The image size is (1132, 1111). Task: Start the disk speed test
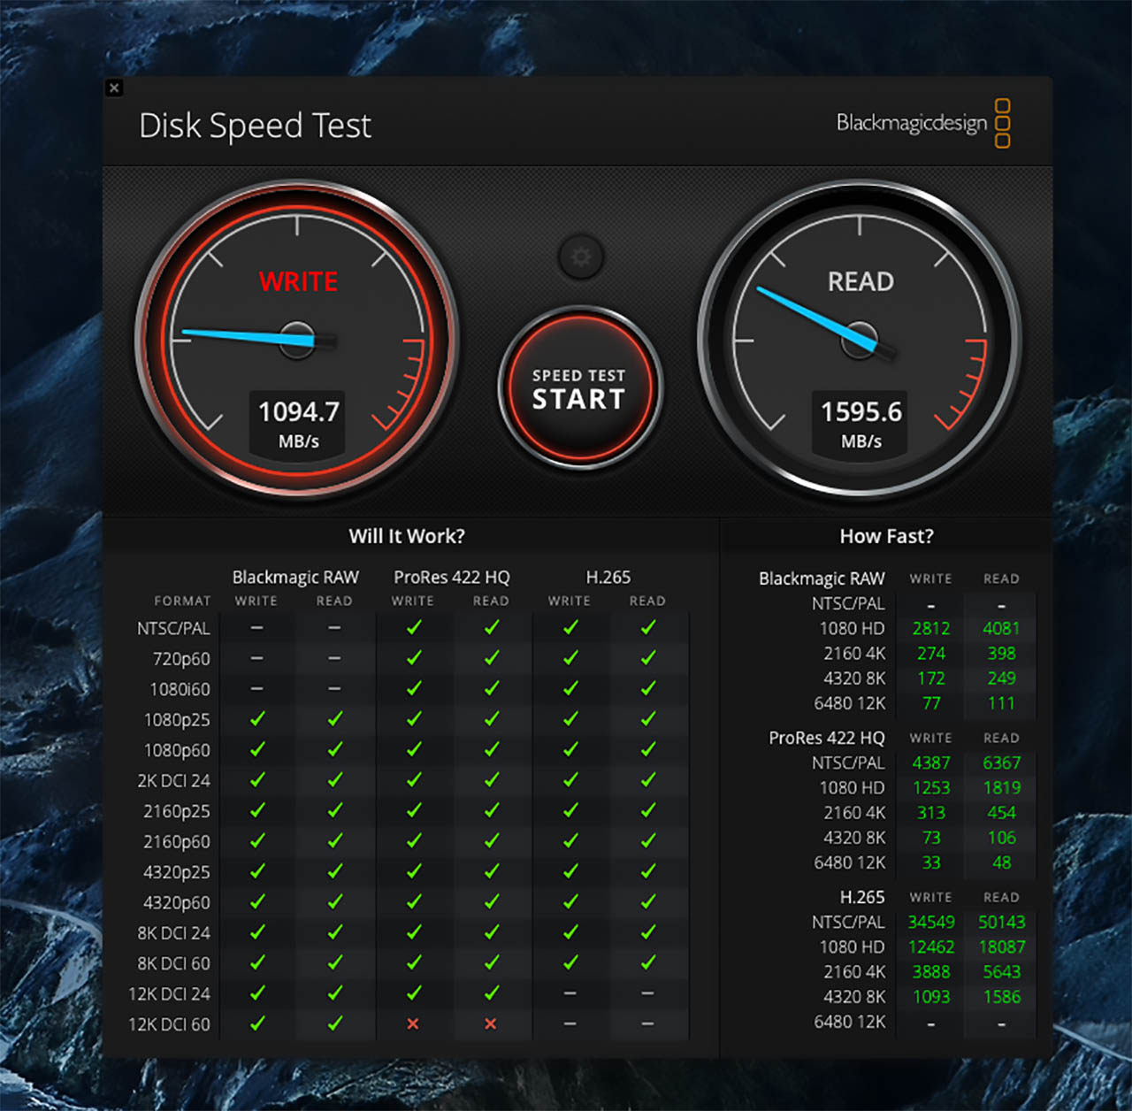click(x=579, y=388)
